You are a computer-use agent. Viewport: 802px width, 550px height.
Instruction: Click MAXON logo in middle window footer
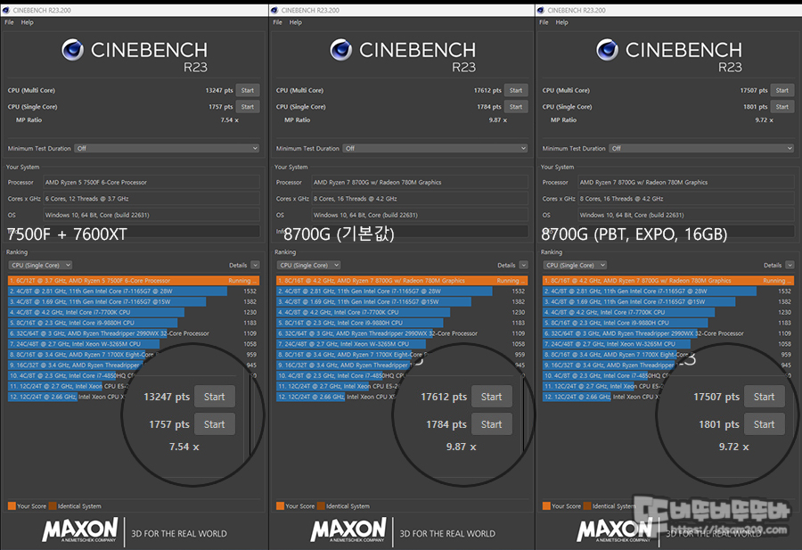[x=348, y=530]
